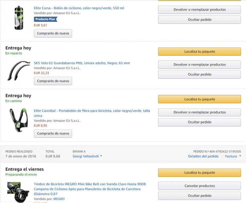Click the IREGRO bike bell product image
Screen dimensions: 246x203
(18, 192)
